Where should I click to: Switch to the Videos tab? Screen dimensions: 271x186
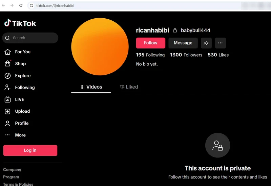(x=91, y=87)
